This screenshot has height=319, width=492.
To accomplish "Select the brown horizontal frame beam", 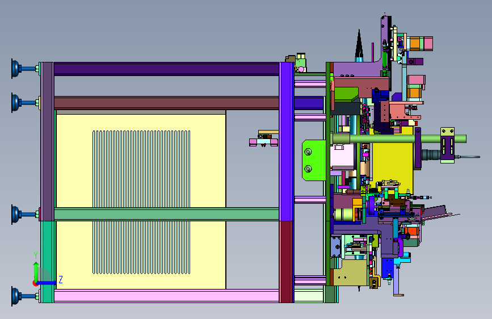I will [x=167, y=103].
